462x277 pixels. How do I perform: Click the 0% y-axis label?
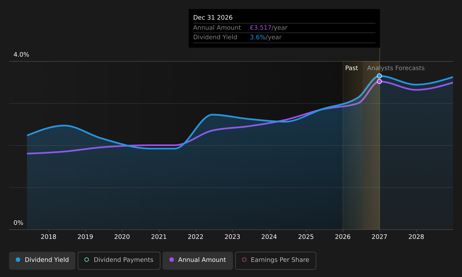(18, 223)
